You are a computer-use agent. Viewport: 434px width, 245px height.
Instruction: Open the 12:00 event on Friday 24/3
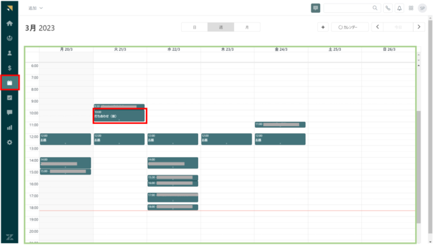click(280, 139)
